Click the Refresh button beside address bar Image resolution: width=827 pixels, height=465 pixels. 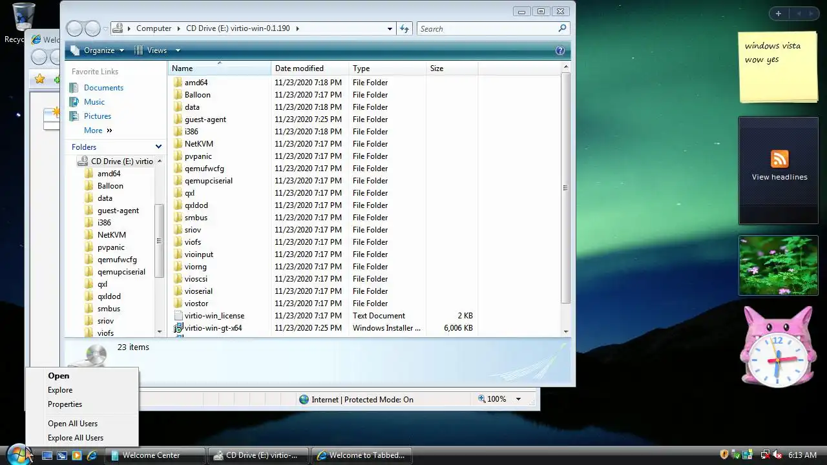pyautogui.click(x=404, y=28)
